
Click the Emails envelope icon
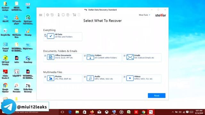(x=130, y=57)
